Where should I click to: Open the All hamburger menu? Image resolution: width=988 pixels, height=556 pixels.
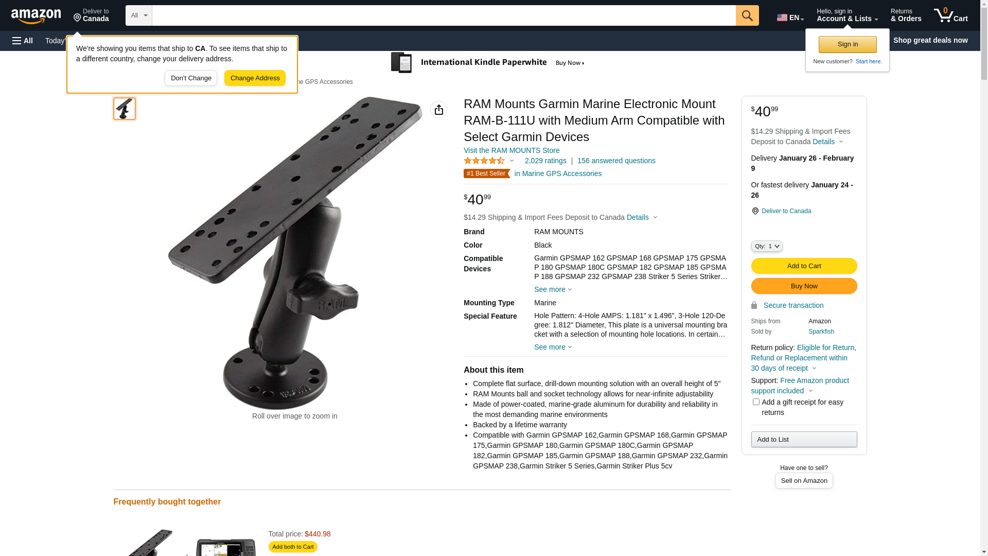23,41
